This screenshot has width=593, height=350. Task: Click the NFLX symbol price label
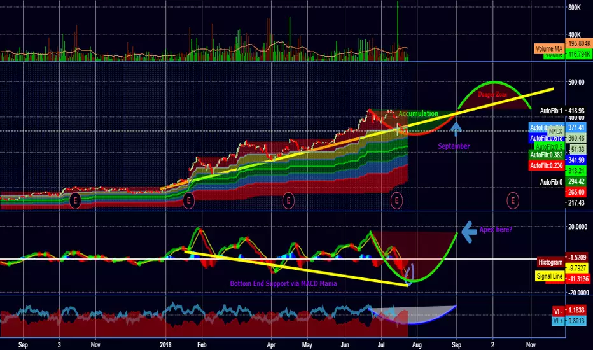tap(555, 131)
